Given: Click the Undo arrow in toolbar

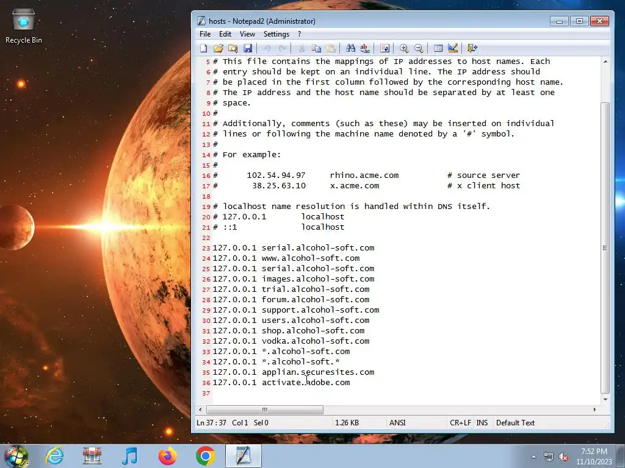Looking at the screenshot, I should point(267,49).
